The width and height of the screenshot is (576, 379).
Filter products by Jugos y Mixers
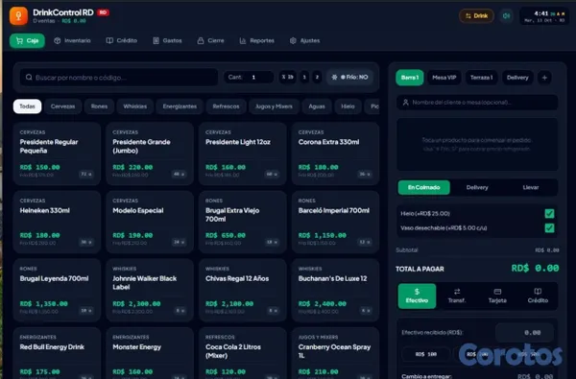click(274, 107)
